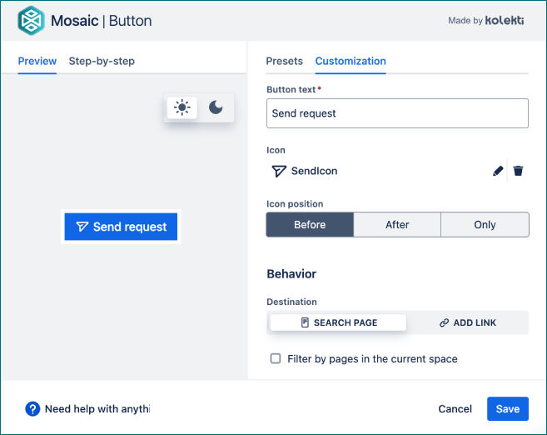This screenshot has width=547, height=435.
Task: Click the Button text input field
Action: (397, 113)
